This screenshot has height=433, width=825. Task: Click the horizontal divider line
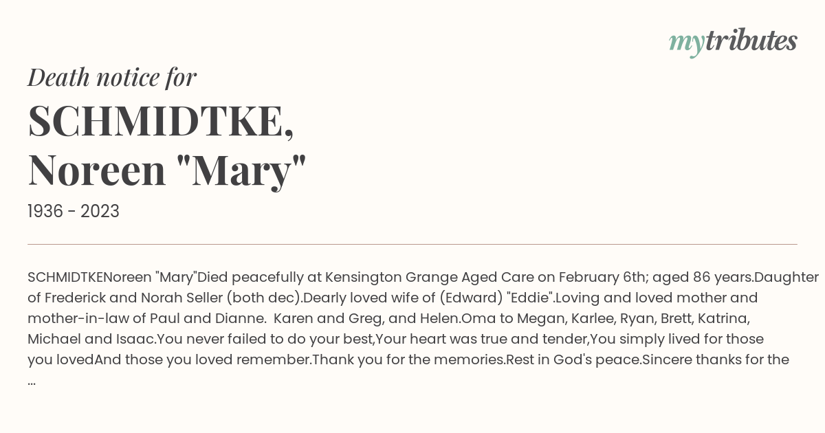coord(412,244)
